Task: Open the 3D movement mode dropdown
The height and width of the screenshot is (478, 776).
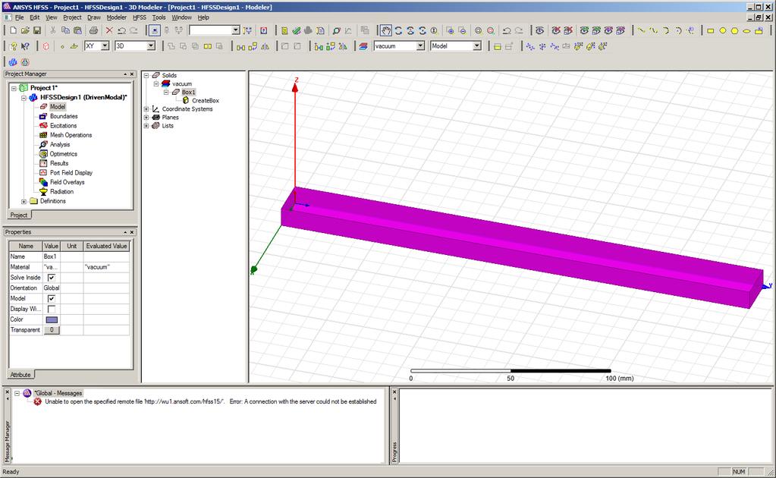Action: pyautogui.click(x=151, y=46)
